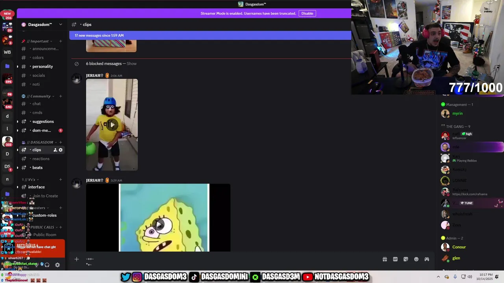Jump to 17 new messages banner
The height and width of the screenshot is (283, 504).
(x=210, y=35)
